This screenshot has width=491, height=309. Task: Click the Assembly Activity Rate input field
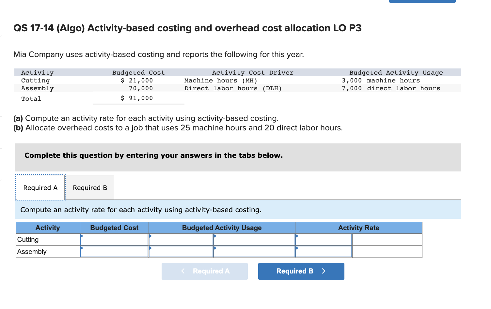[x=323, y=251]
